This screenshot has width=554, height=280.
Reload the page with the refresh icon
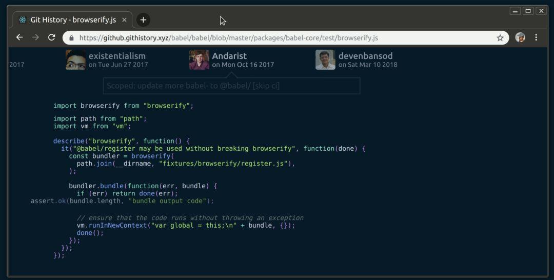pos(52,37)
